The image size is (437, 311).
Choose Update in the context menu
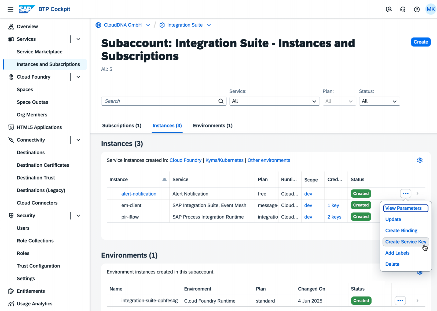[393, 219]
